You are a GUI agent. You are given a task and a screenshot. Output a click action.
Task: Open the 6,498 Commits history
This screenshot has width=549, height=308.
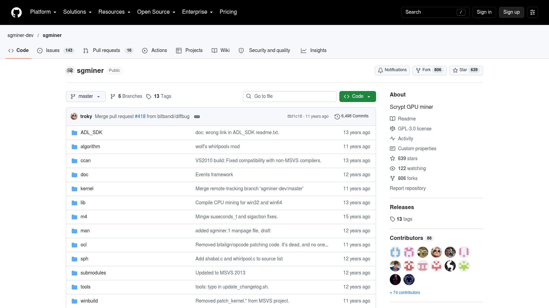pyautogui.click(x=352, y=116)
